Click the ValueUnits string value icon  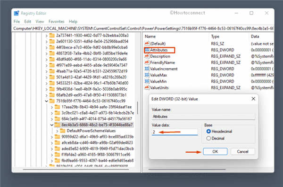tap(147, 87)
